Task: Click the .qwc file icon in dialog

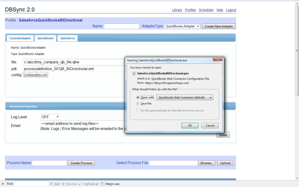Action: 133,72
